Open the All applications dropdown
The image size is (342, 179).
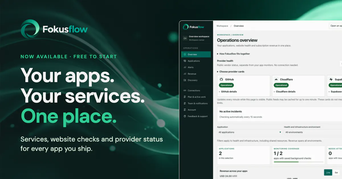pos(250,132)
